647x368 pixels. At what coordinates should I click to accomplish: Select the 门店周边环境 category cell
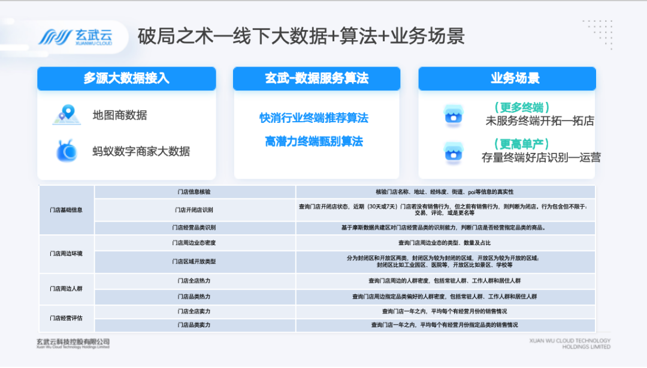click(66, 254)
